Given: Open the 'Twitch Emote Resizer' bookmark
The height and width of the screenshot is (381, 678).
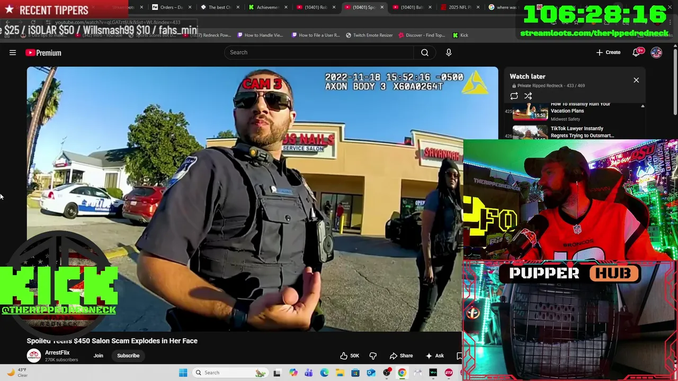Looking at the screenshot, I should click(x=369, y=35).
